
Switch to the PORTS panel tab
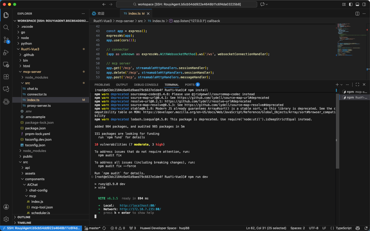coord(192,85)
